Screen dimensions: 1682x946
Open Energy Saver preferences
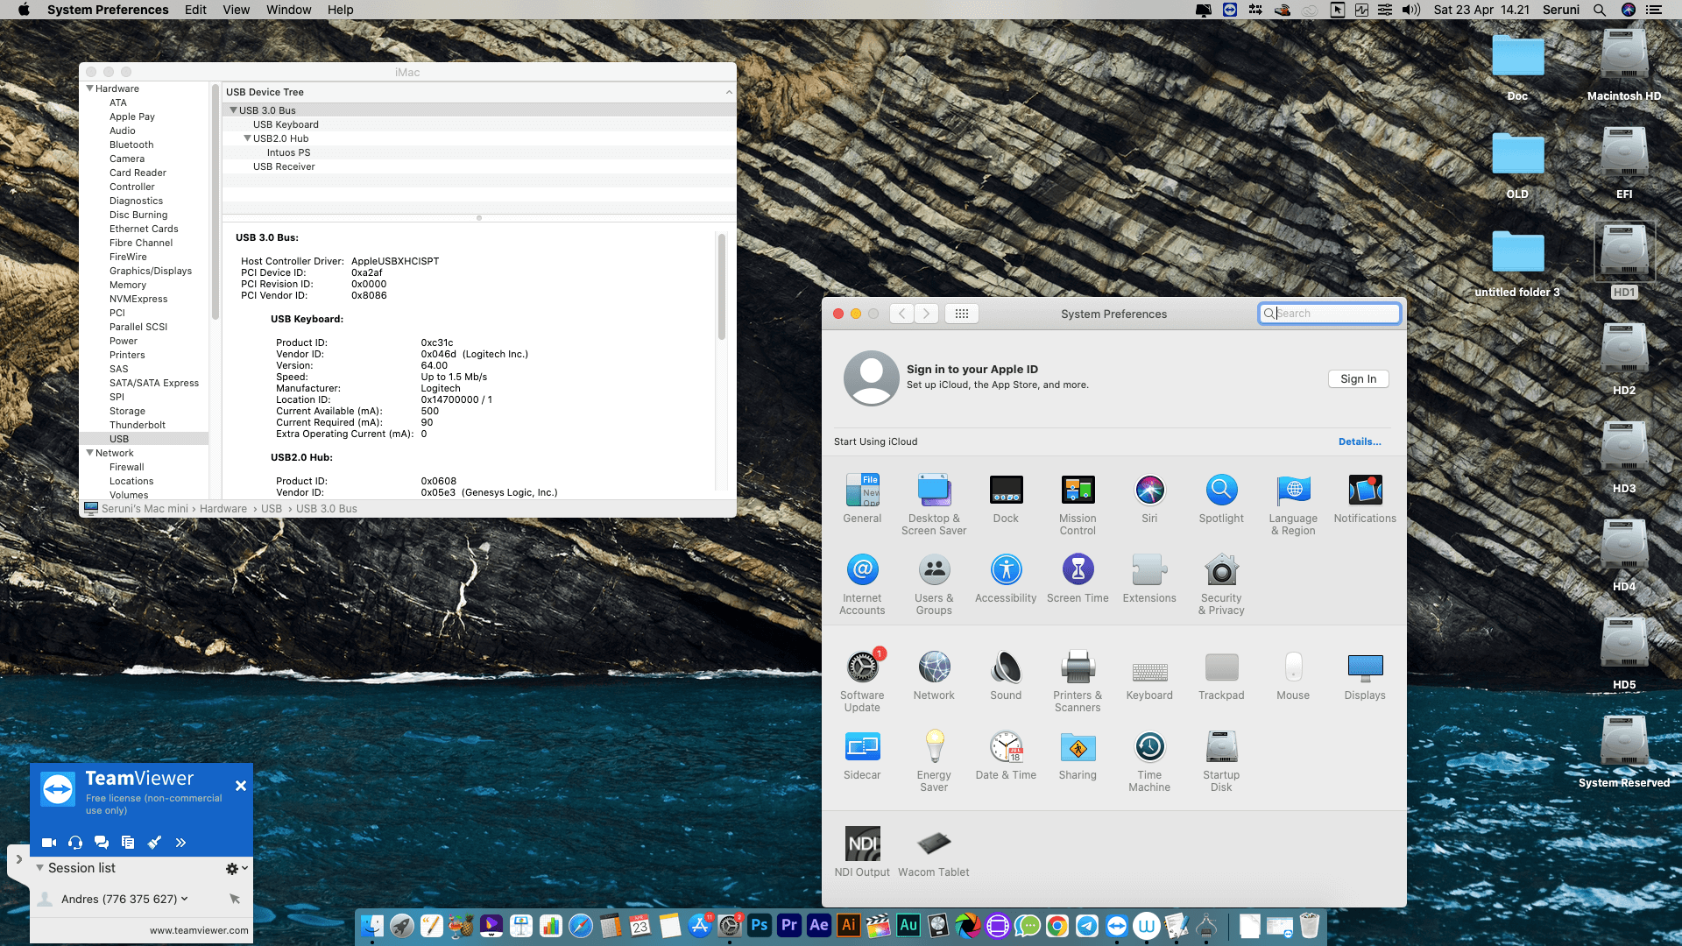click(934, 761)
